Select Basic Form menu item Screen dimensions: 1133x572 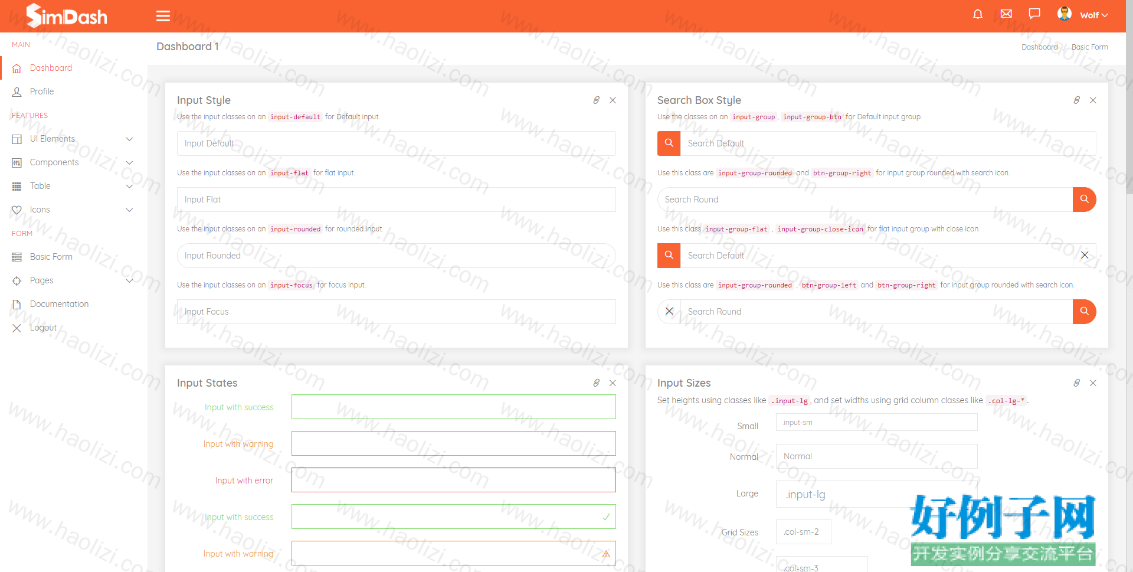click(51, 257)
